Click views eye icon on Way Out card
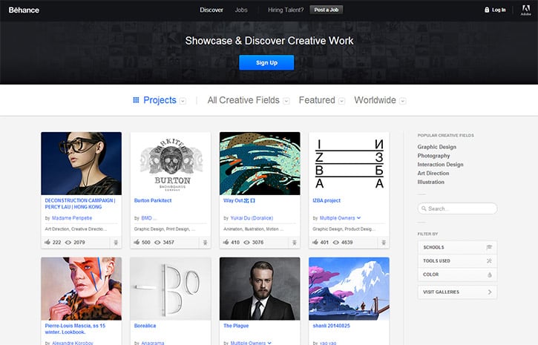The height and width of the screenshot is (345, 538). (246, 243)
